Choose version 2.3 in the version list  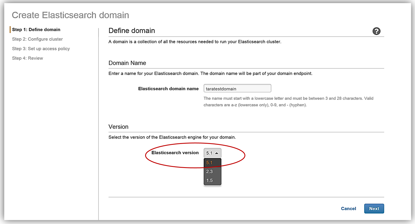(209, 171)
